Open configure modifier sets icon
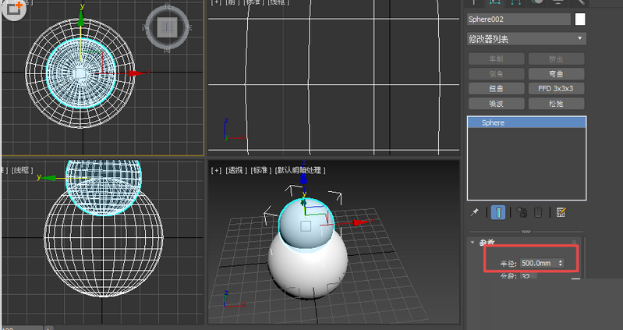The image size is (623, 330). tap(561, 212)
